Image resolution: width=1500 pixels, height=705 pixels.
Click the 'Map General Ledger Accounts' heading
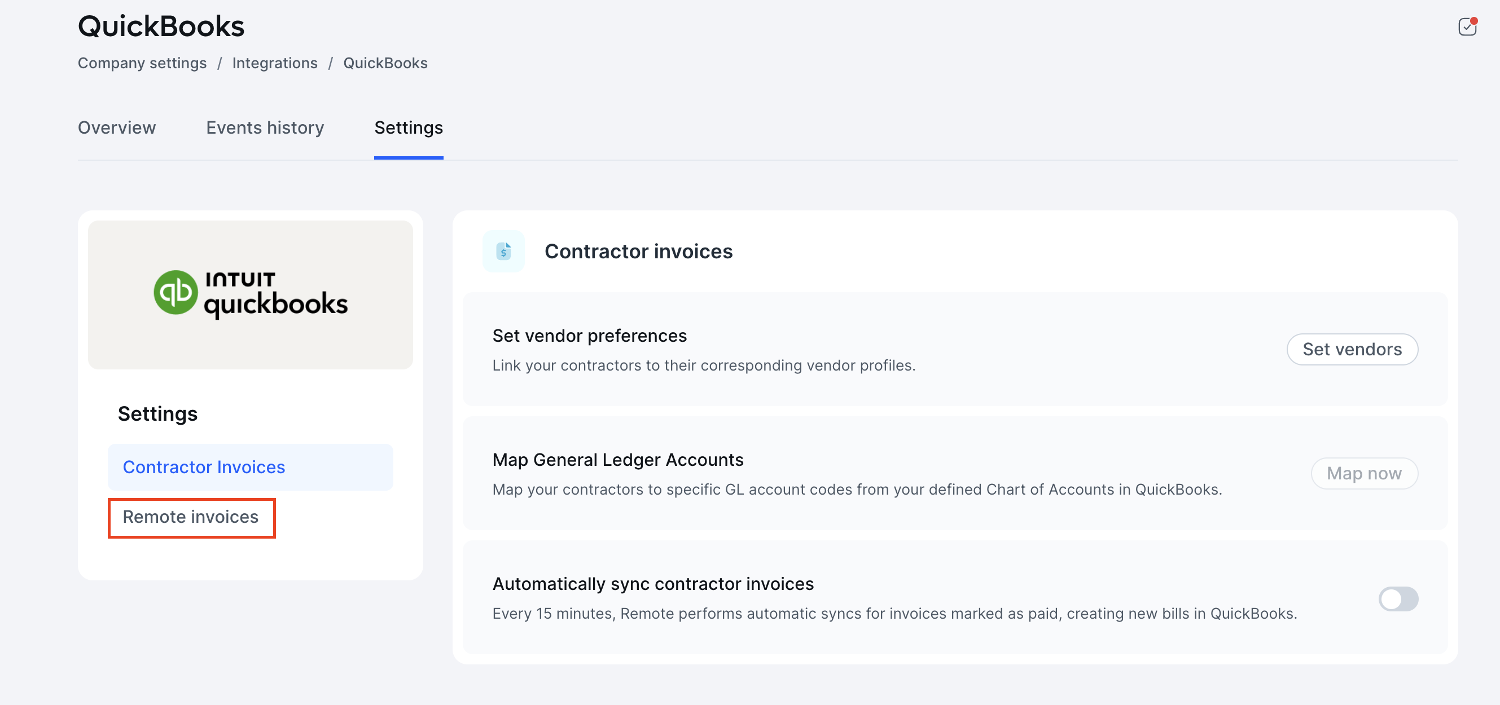coord(618,459)
